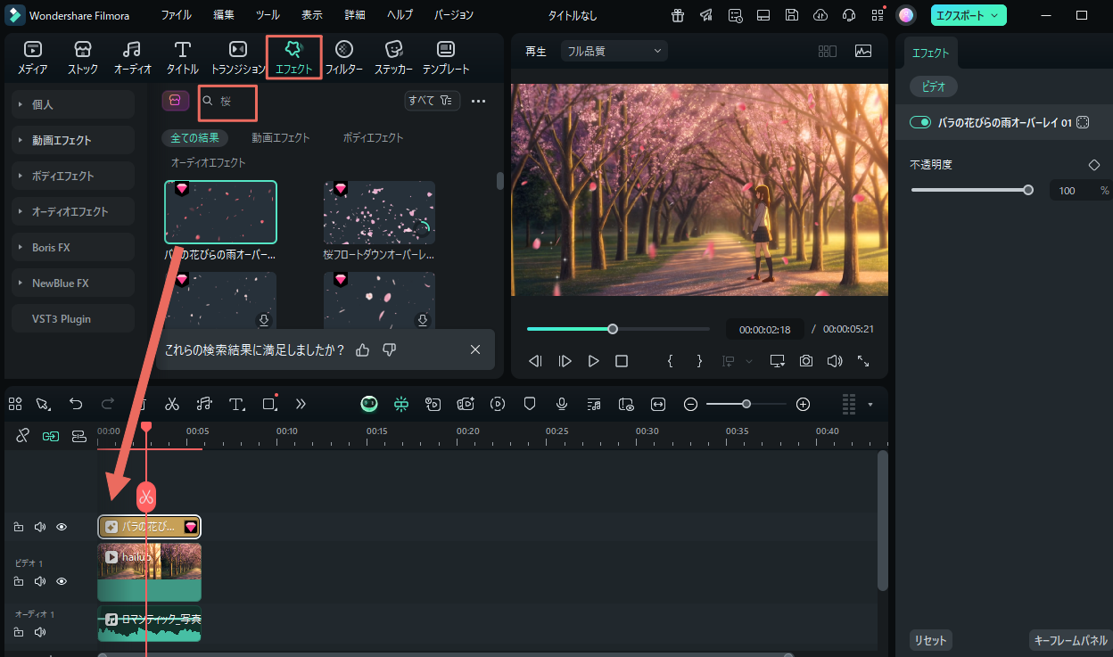Click the gift icon in title bar
The height and width of the screenshot is (657, 1113).
(x=678, y=15)
